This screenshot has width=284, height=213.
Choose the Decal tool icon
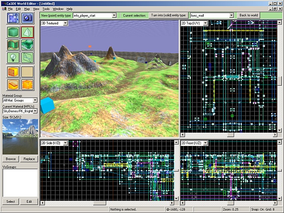pyautogui.click(x=28, y=58)
